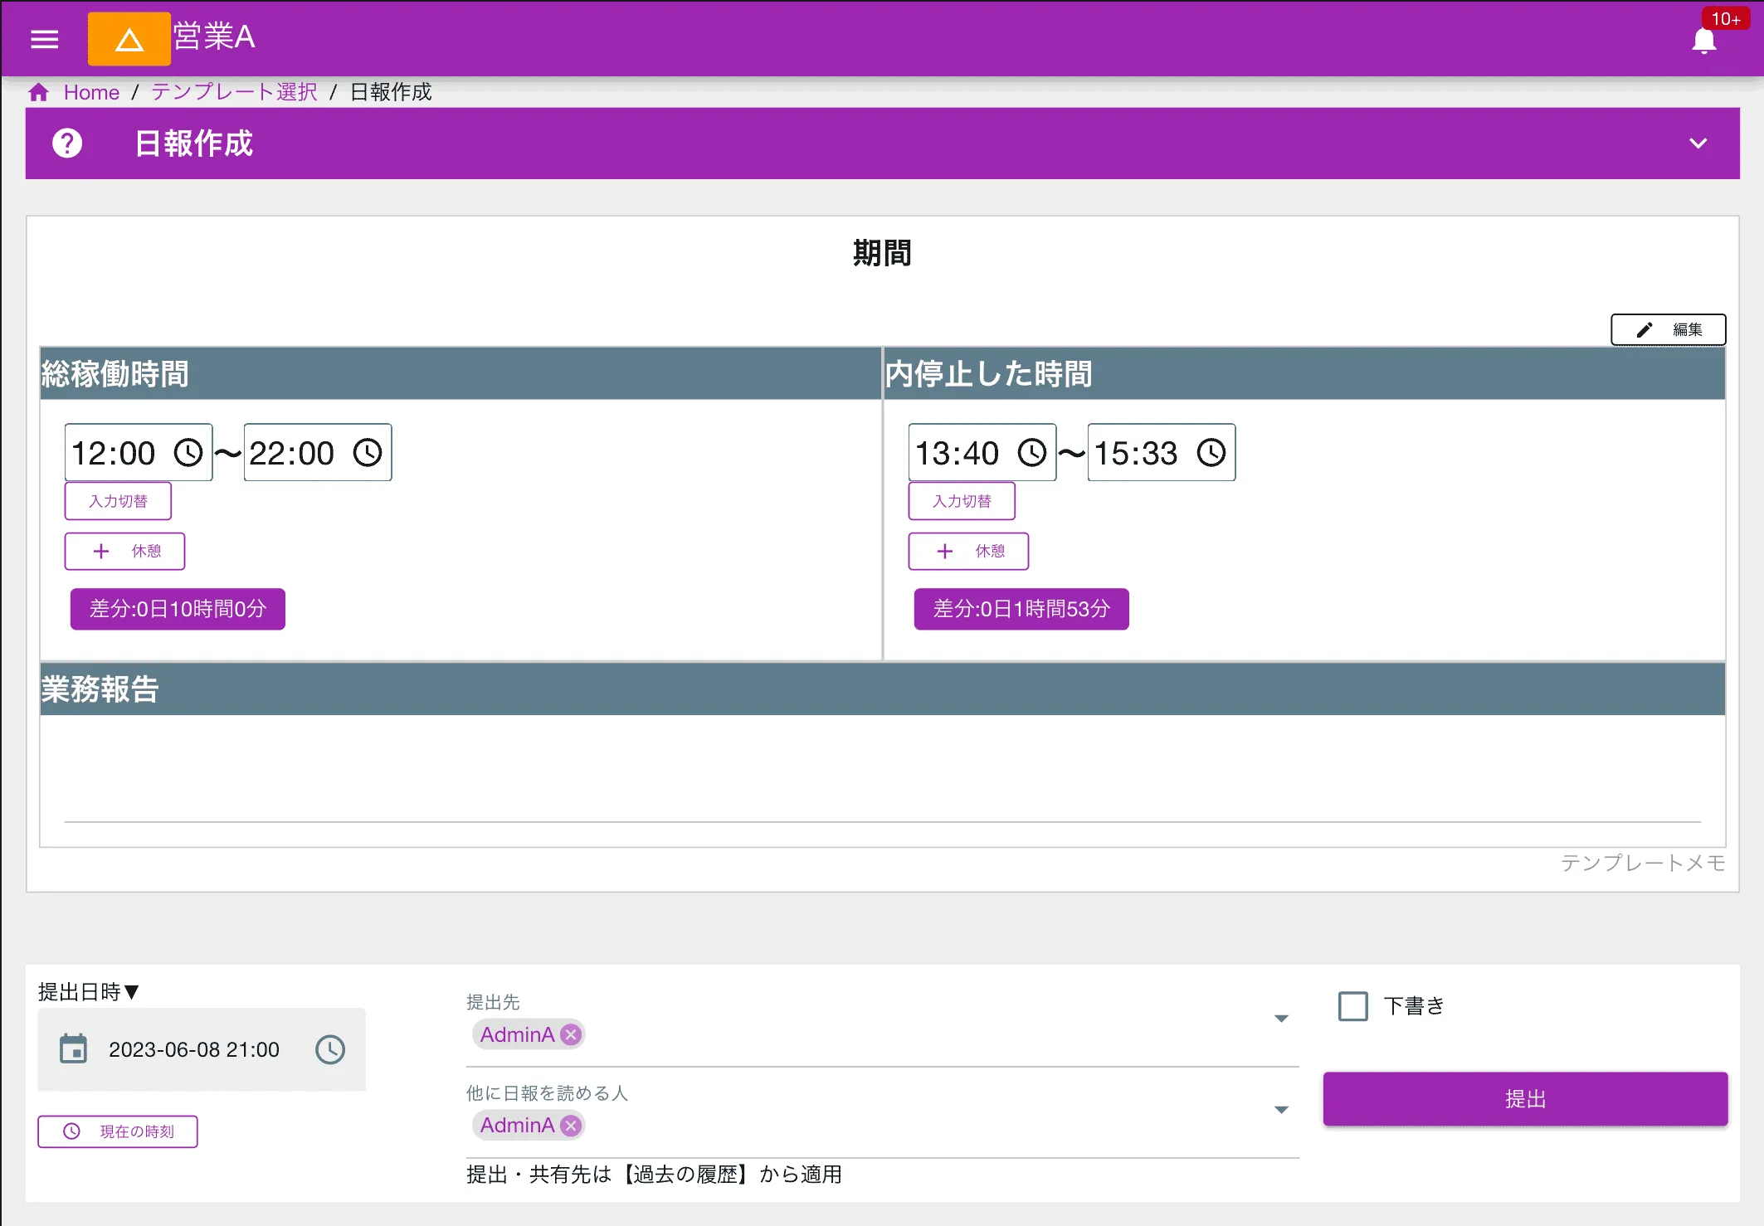Click 入力切替 under 総稼働時間
1764x1226 pixels.
coord(117,500)
